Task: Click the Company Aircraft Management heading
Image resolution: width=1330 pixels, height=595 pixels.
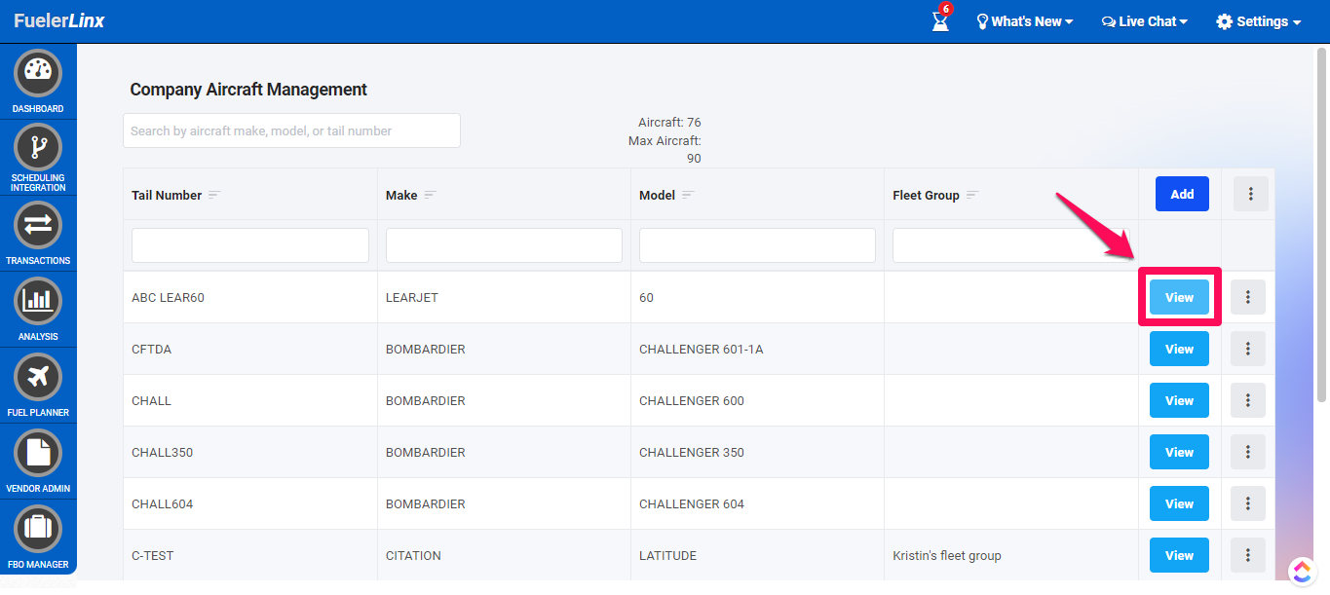Action: pos(248,90)
